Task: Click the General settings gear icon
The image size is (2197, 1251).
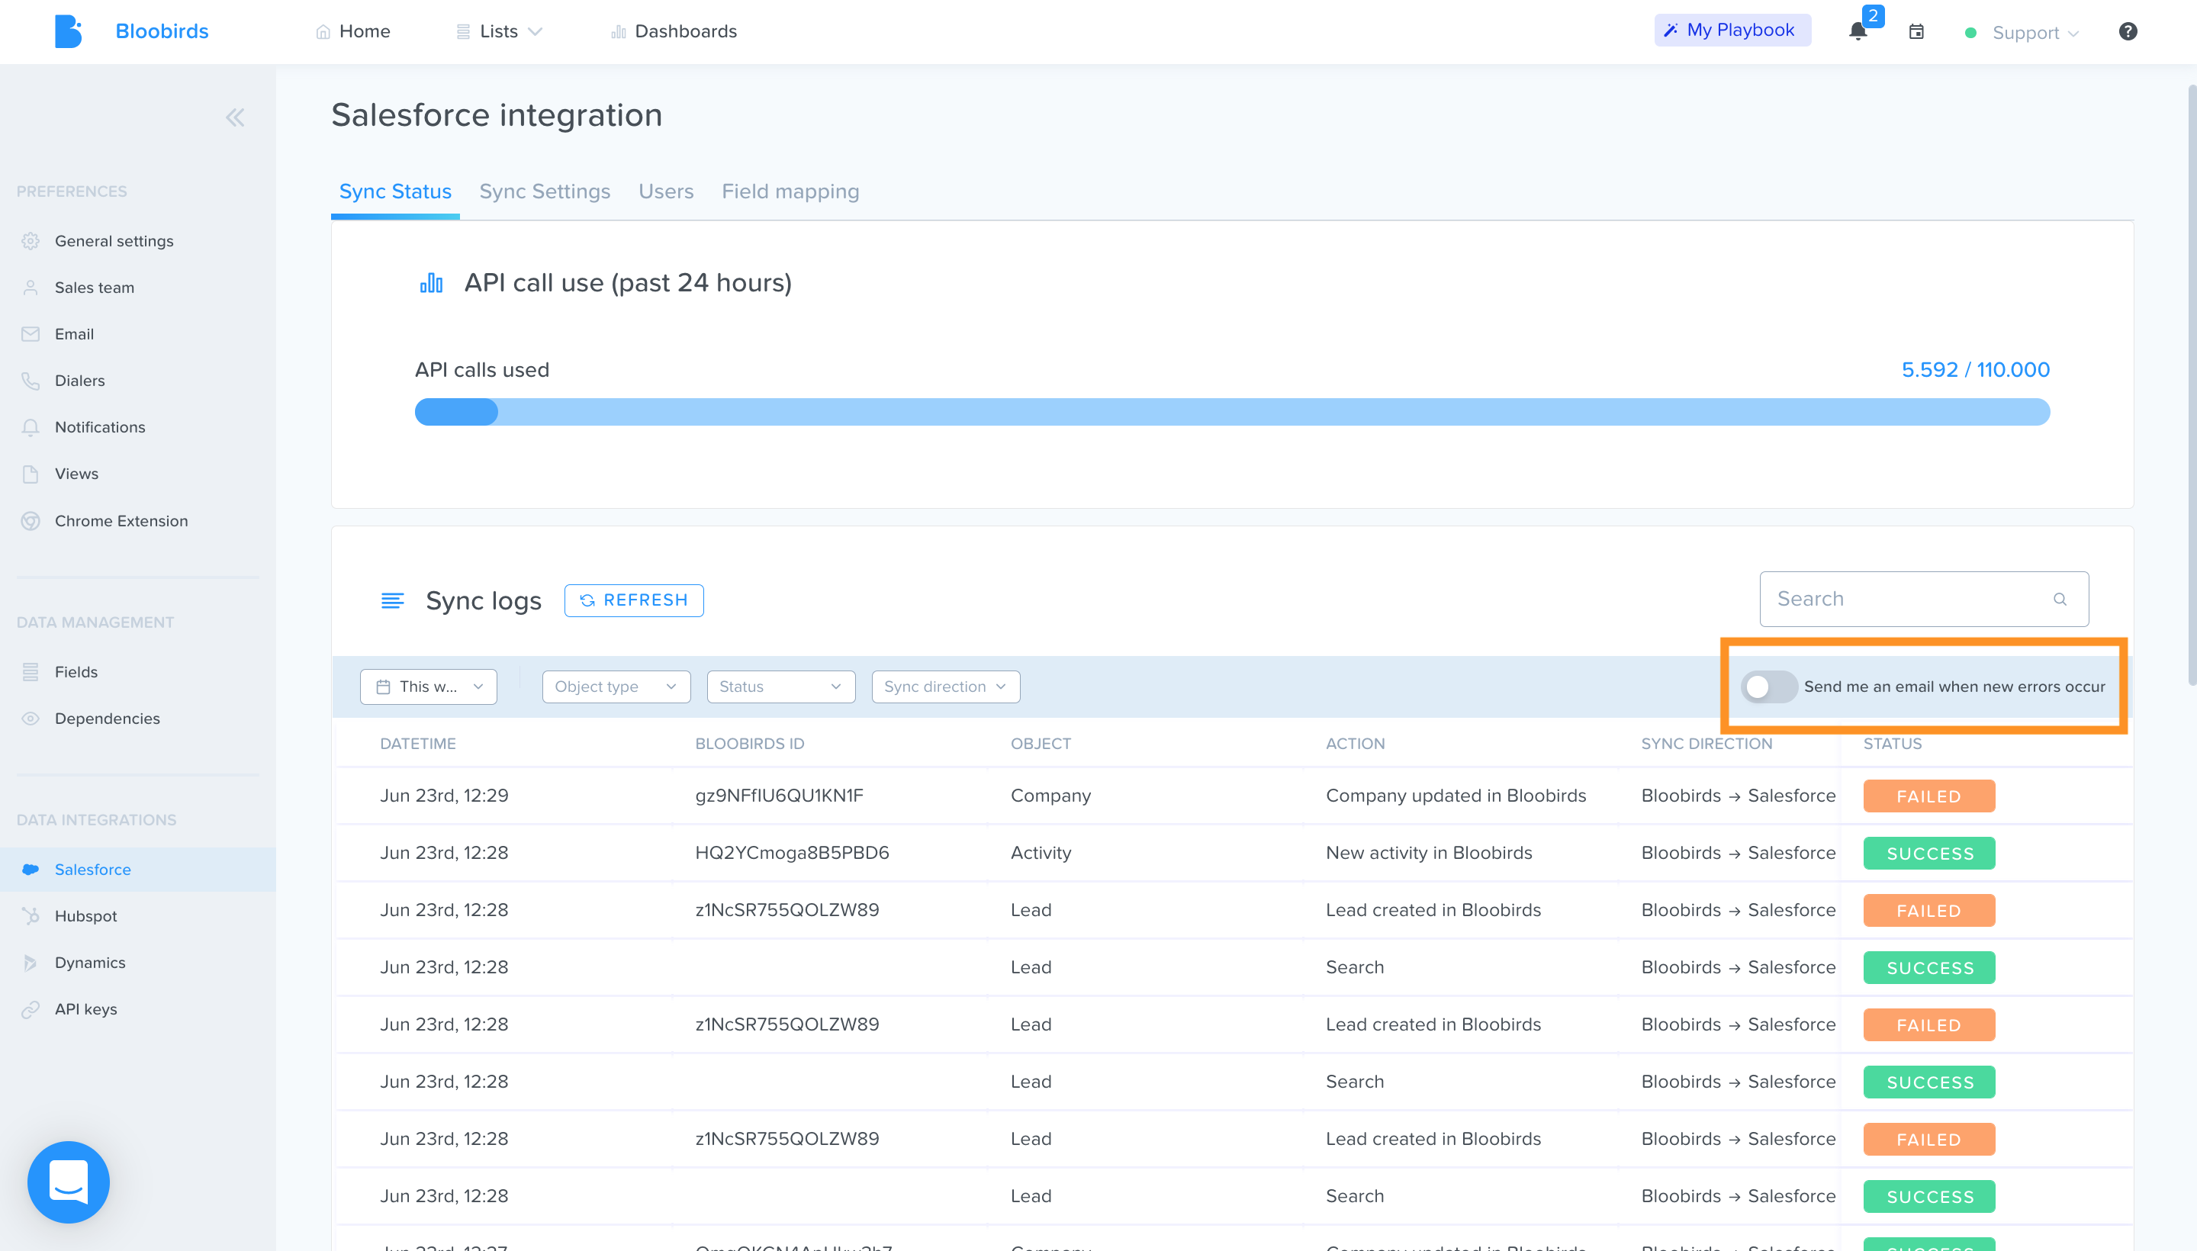Action: coord(31,242)
